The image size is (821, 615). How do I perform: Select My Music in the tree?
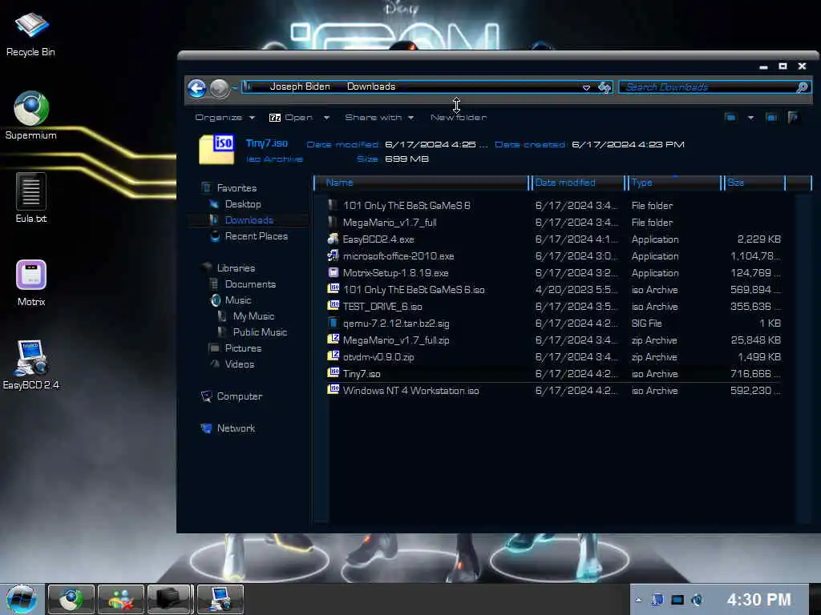[253, 316]
